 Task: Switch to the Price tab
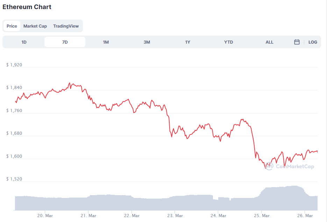pos(12,26)
